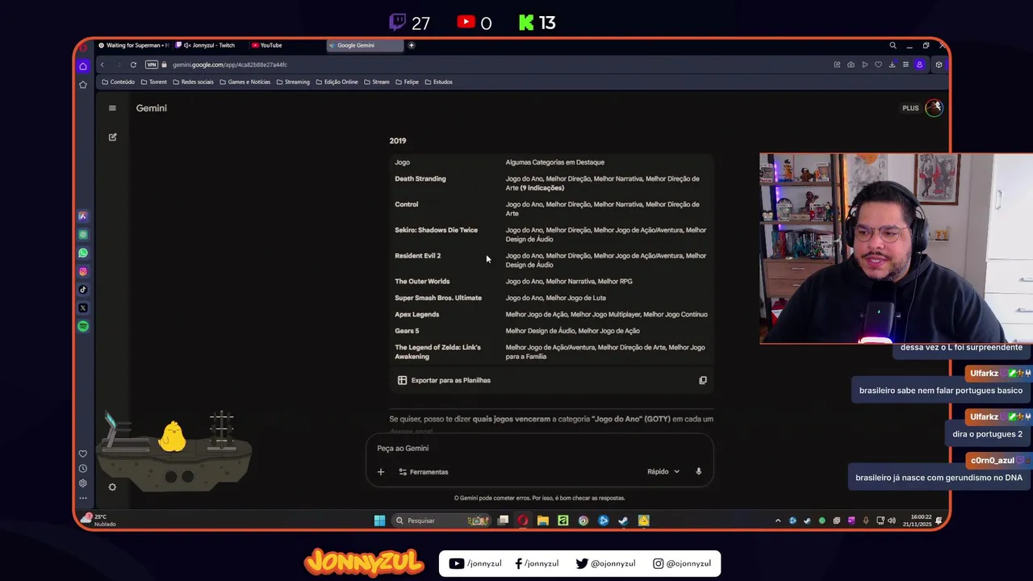This screenshot has width=1033, height=581.
Task: Expand the Games e Notícias bookmarks folder
Action: (245, 82)
